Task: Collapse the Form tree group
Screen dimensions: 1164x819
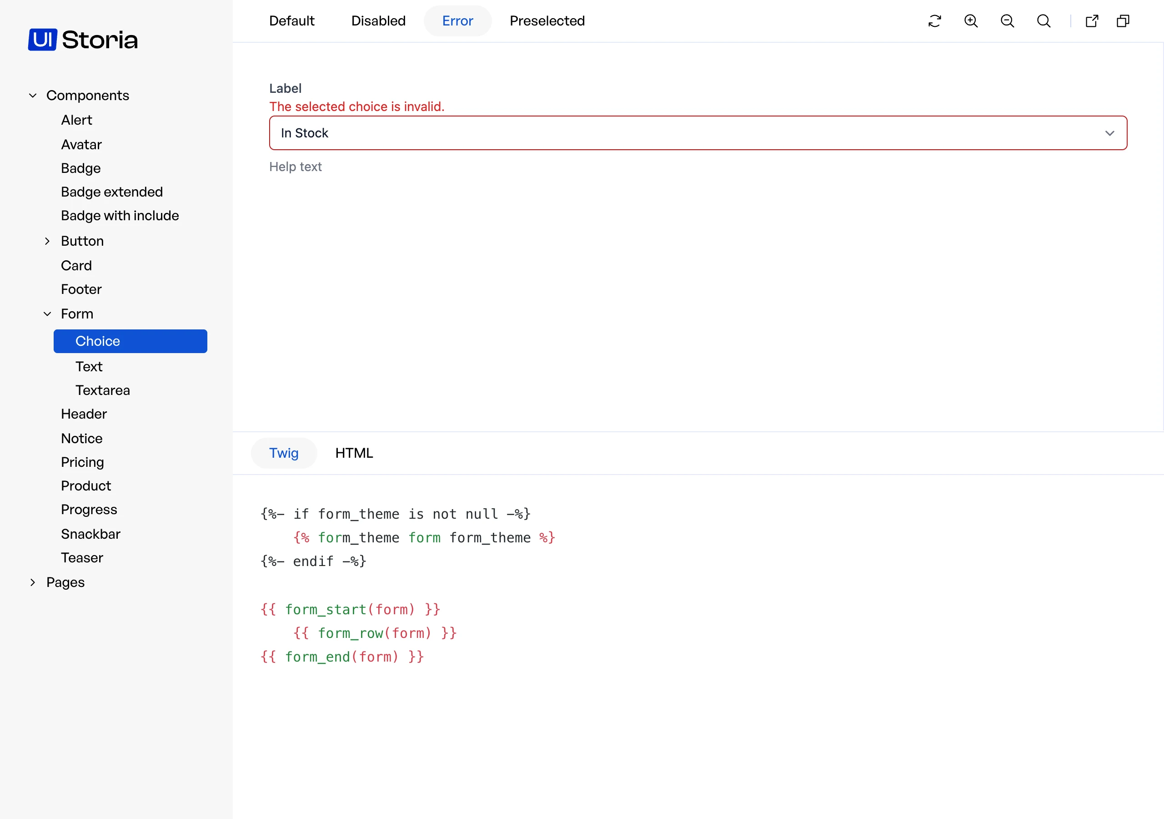Action: pyautogui.click(x=47, y=314)
